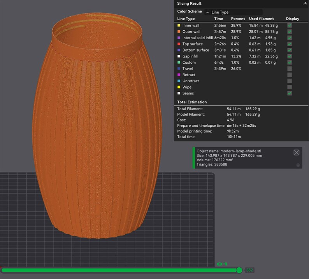Toggle Gap infill display checkbox
Screen dimensions: 309x279
pyautogui.click(x=289, y=56)
